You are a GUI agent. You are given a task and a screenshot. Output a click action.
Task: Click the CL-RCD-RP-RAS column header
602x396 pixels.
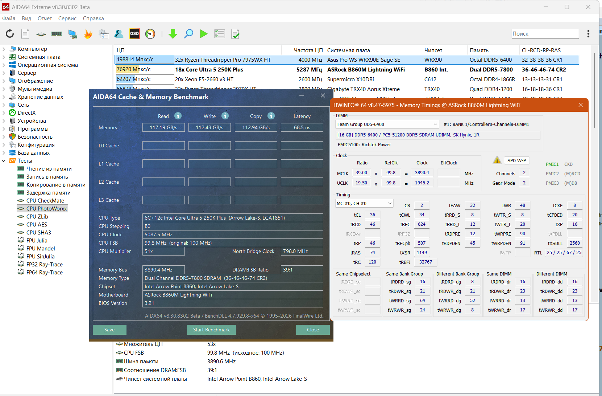click(x=549, y=50)
